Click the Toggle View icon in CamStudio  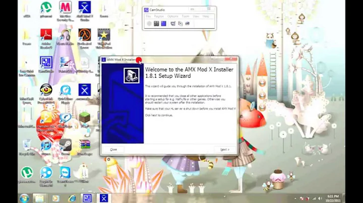(173, 24)
